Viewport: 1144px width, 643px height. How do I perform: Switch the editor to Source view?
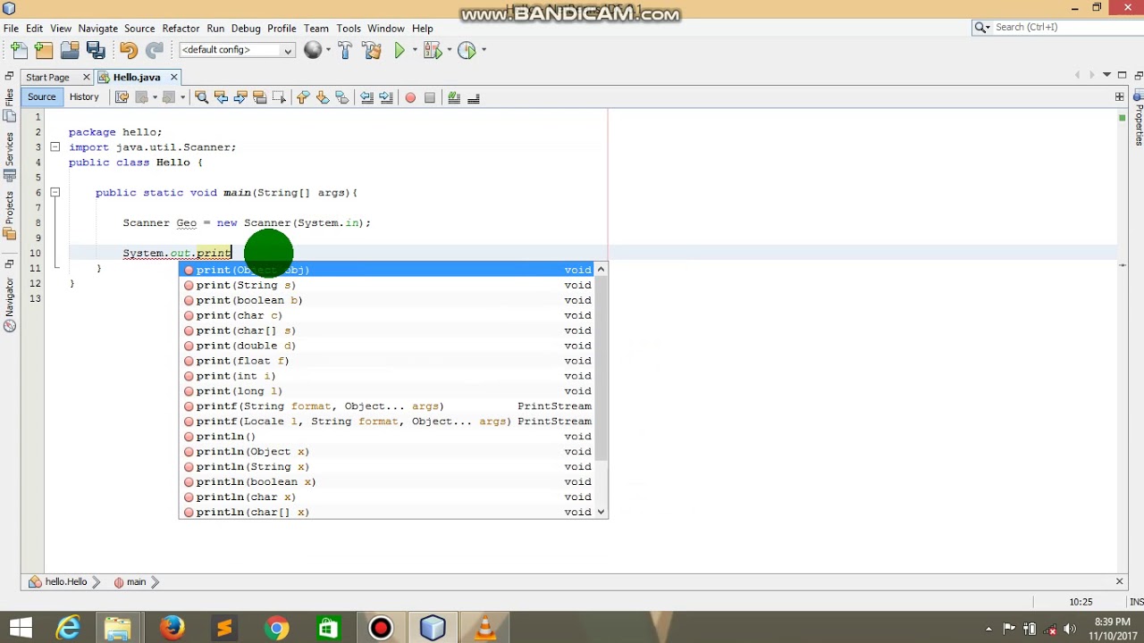click(x=41, y=97)
